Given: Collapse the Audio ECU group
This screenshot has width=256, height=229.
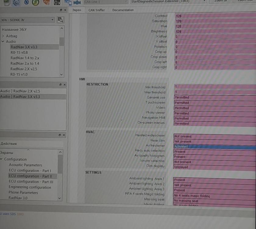Looking at the screenshot, I should 3,42.
